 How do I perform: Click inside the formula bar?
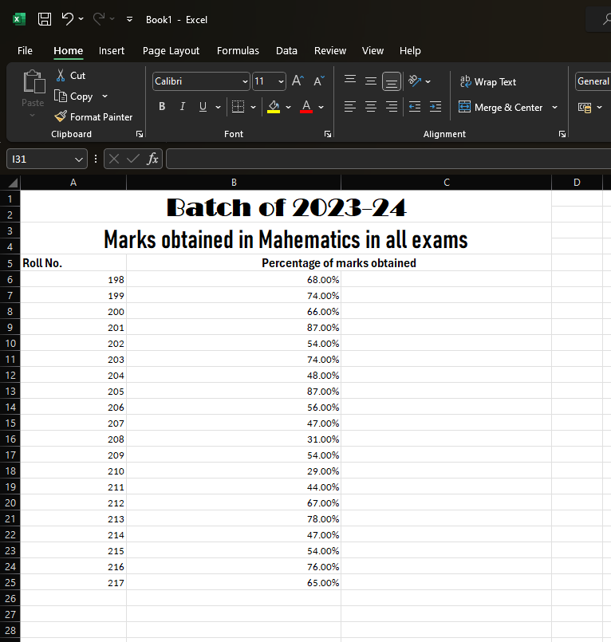(x=388, y=159)
